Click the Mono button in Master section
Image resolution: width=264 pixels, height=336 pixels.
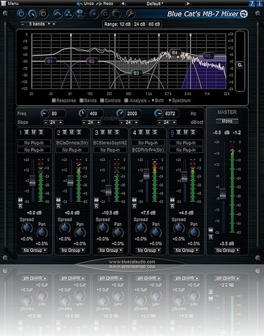tap(227, 121)
